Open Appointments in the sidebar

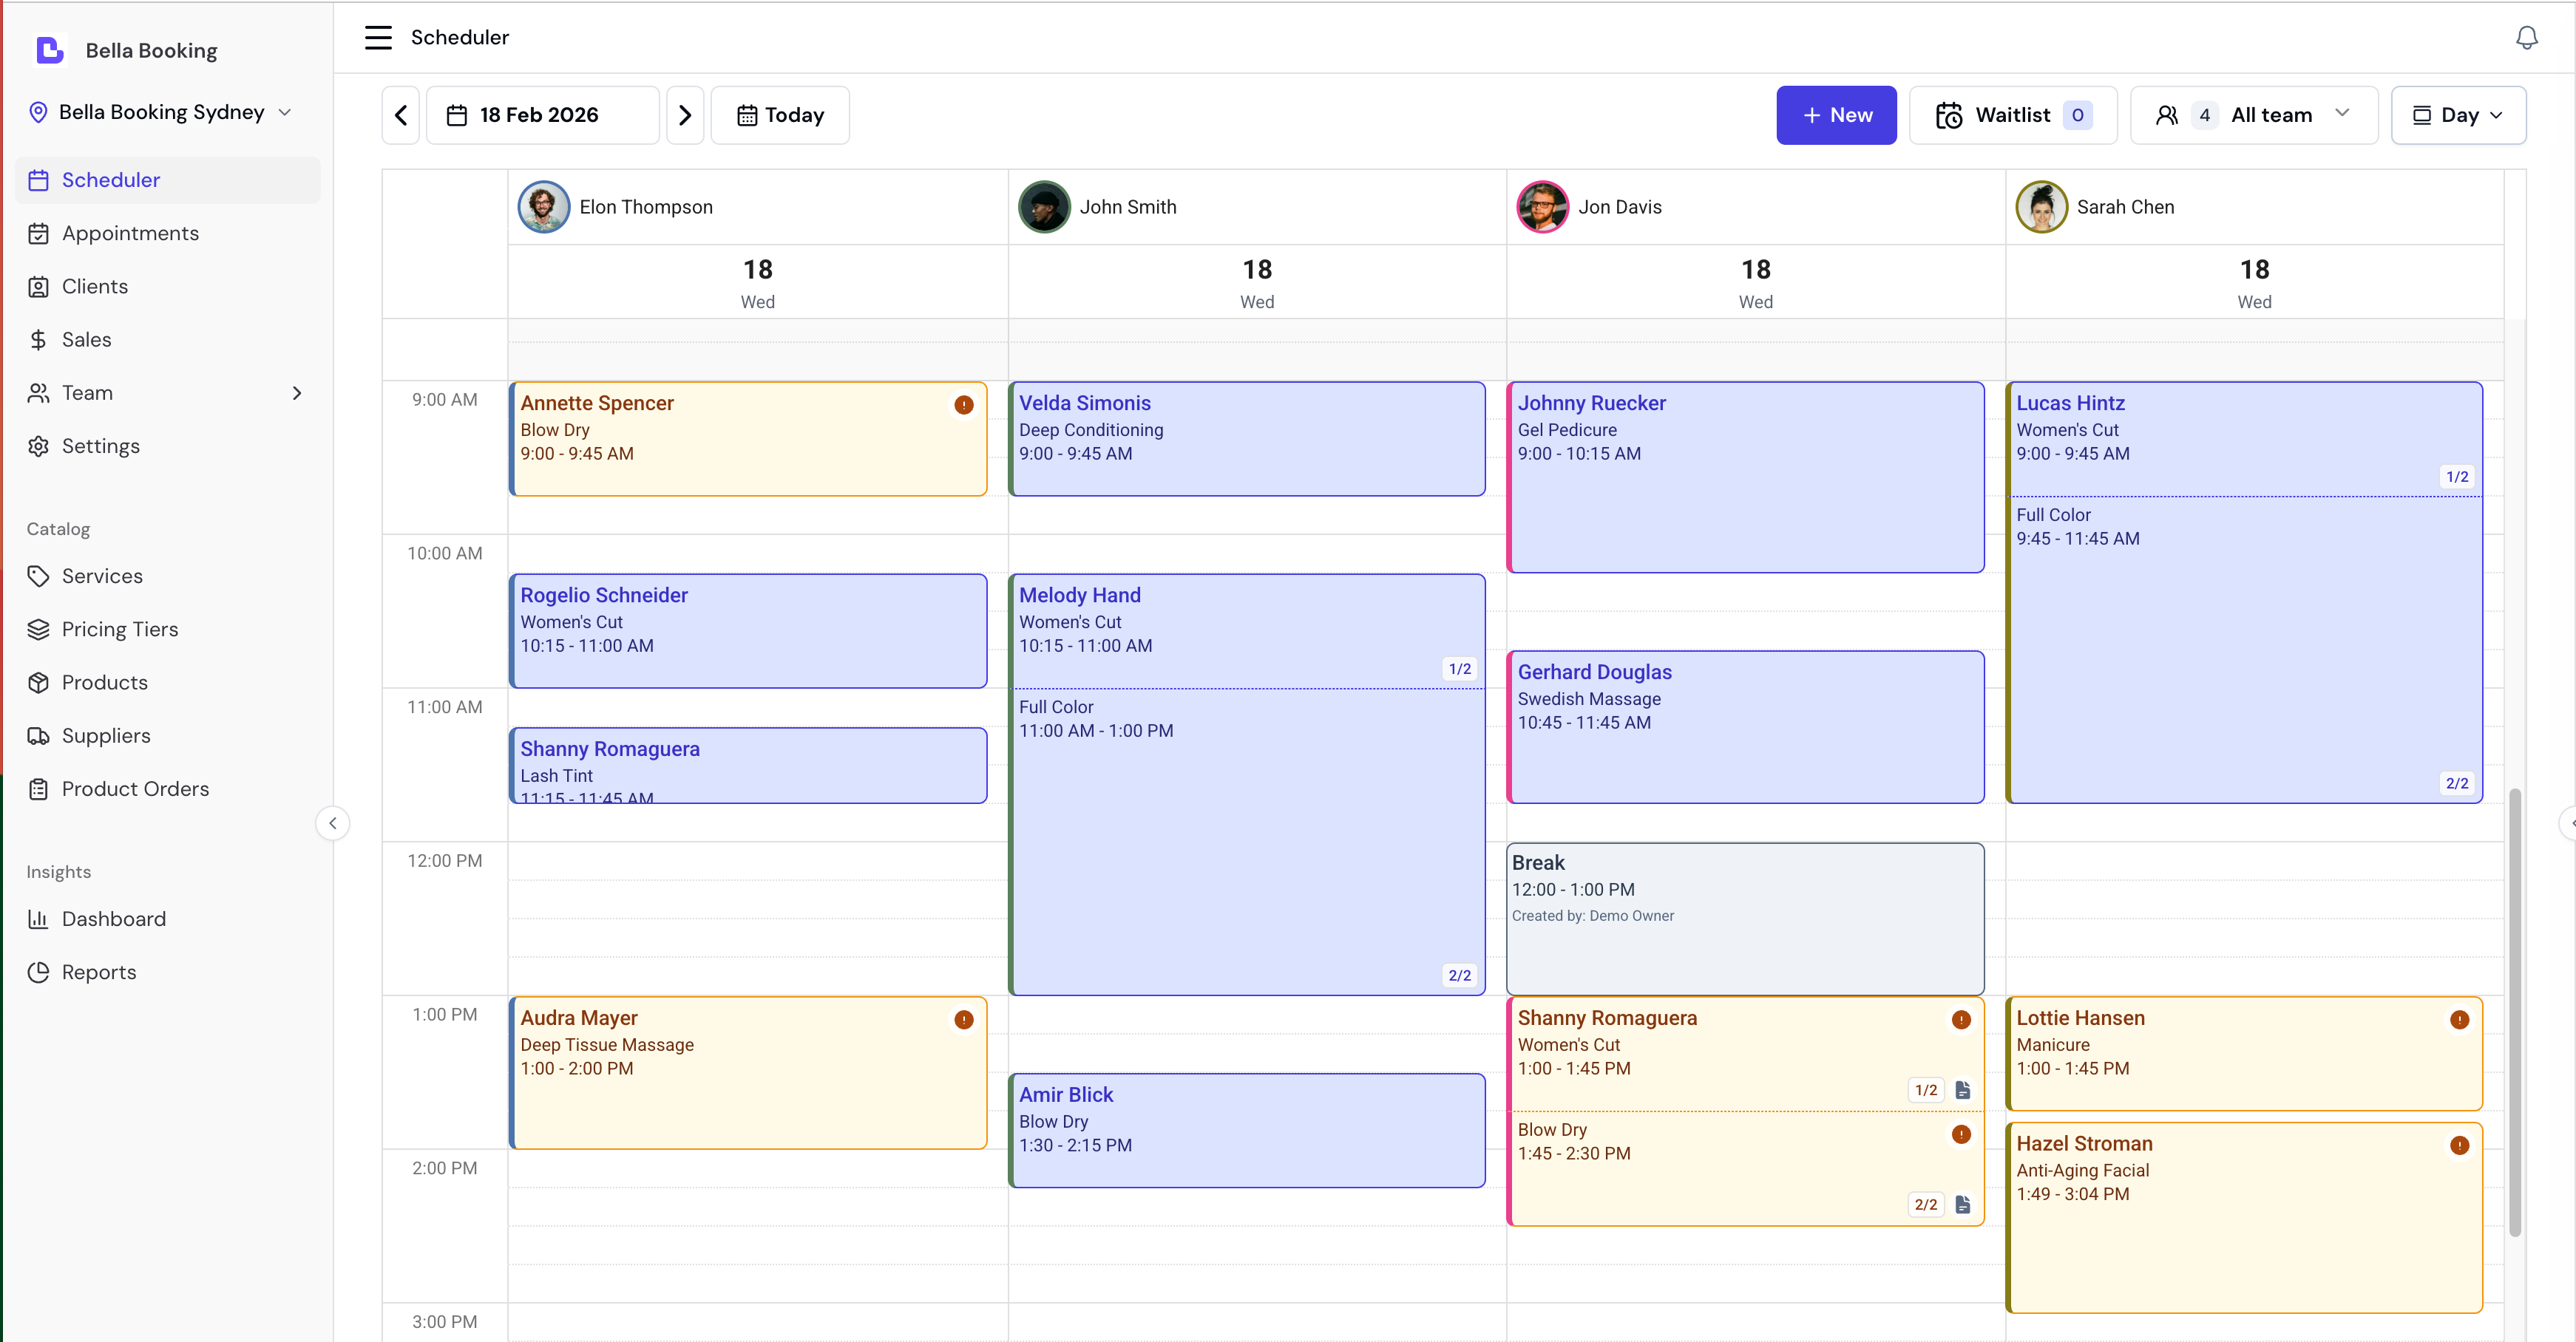[130, 233]
